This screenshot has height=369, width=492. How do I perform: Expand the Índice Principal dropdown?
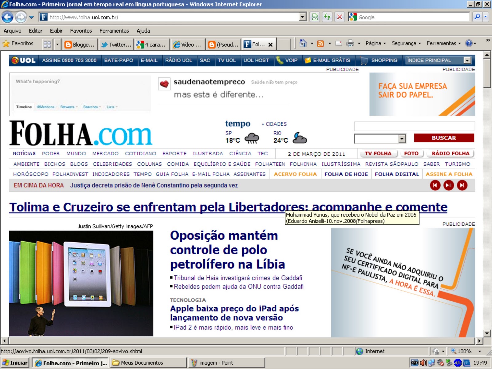(x=467, y=61)
